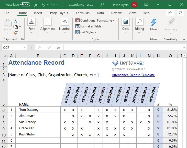Image resolution: width=187 pixels, height=148 pixels.
Task: Click the Insert Function fx icon
Action: pyautogui.click(x=58, y=47)
